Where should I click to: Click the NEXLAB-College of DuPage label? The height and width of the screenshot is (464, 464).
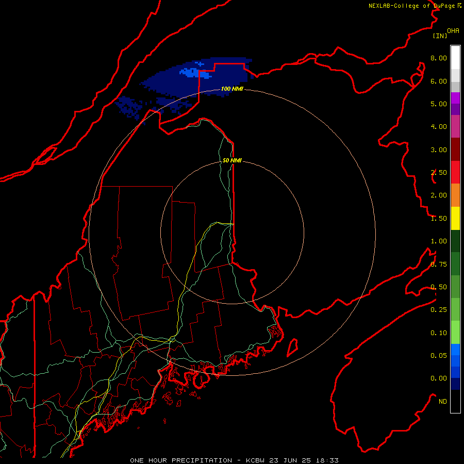415,6
